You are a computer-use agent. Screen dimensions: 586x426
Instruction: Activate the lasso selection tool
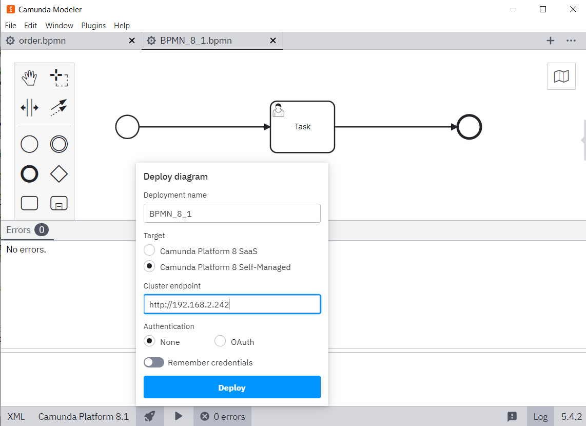[x=59, y=78]
